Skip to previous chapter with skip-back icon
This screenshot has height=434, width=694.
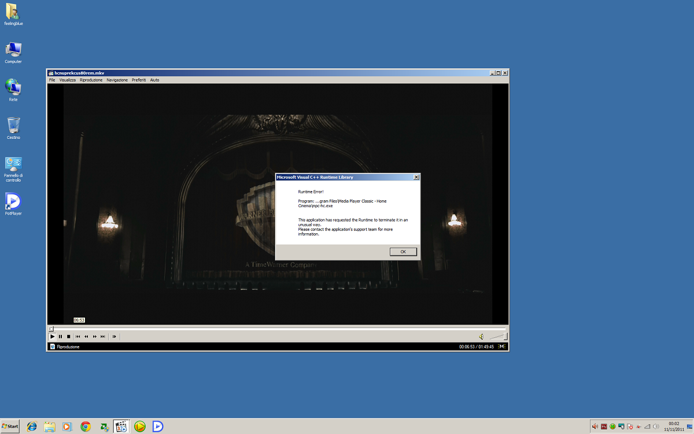coord(77,336)
